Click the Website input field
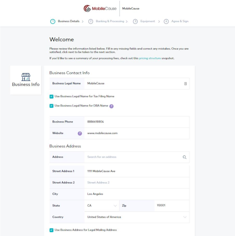The image size is (235, 236). click(x=137, y=133)
